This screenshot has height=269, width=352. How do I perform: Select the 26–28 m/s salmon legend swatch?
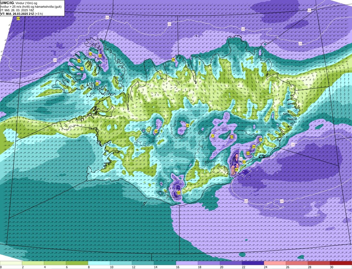[297, 263]
